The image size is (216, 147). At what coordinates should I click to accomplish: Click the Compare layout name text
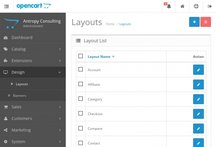coord(95,129)
